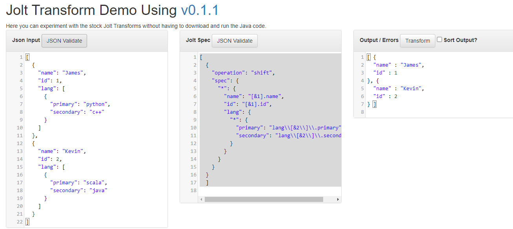Click "operation": "shift" line in Jolt Spec
Image resolution: width=513 pixels, height=229 pixels.
tap(243, 73)
